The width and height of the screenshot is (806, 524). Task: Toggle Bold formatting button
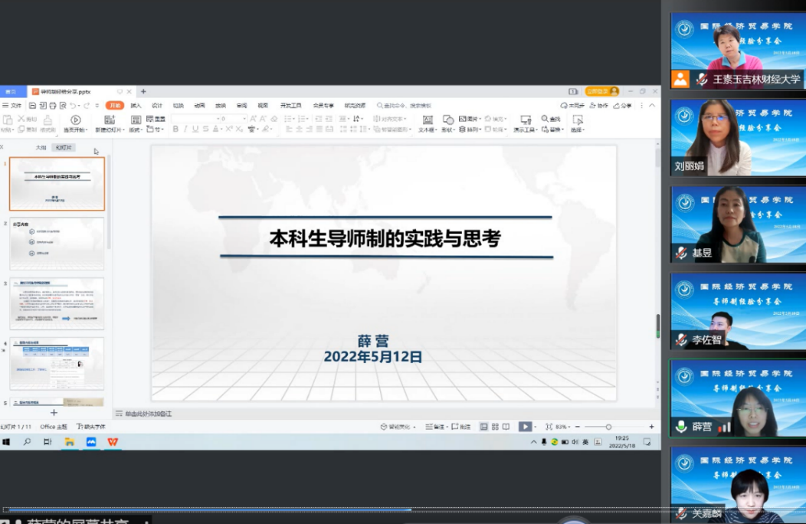coord(175,129)
